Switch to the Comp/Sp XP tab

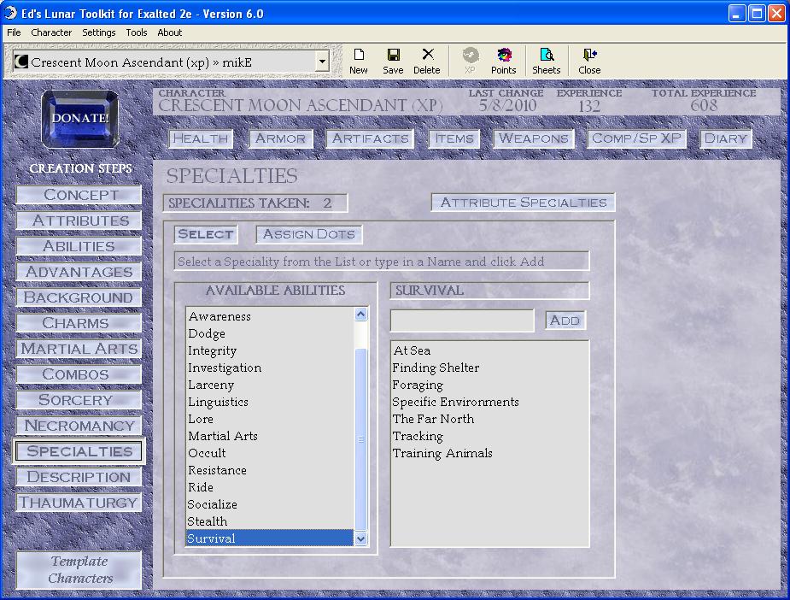click(636, 138)
